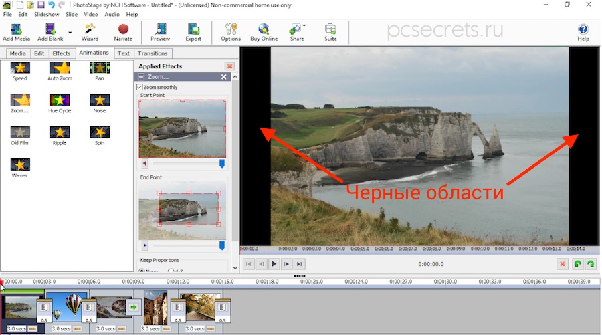Open the Add Blank dropdown arrow

pos(70,31)
